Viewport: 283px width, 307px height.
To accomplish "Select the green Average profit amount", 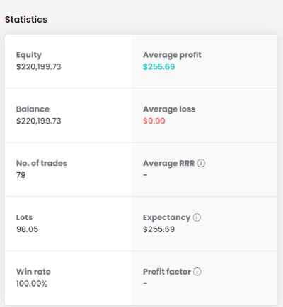I will click(x=159, y=66).
